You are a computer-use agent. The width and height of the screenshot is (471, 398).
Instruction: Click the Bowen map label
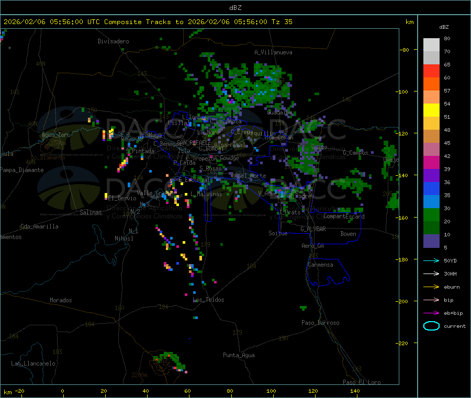coord(349,234)
